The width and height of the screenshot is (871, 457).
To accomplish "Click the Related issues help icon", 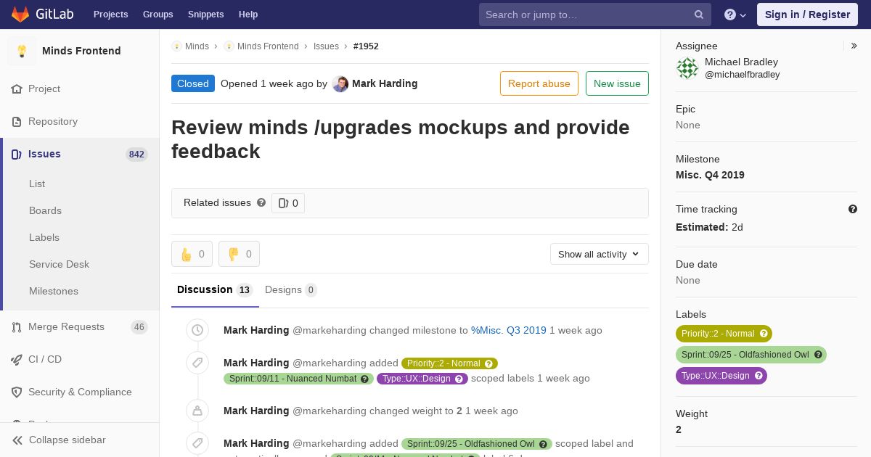I will (x=261, y=202).
